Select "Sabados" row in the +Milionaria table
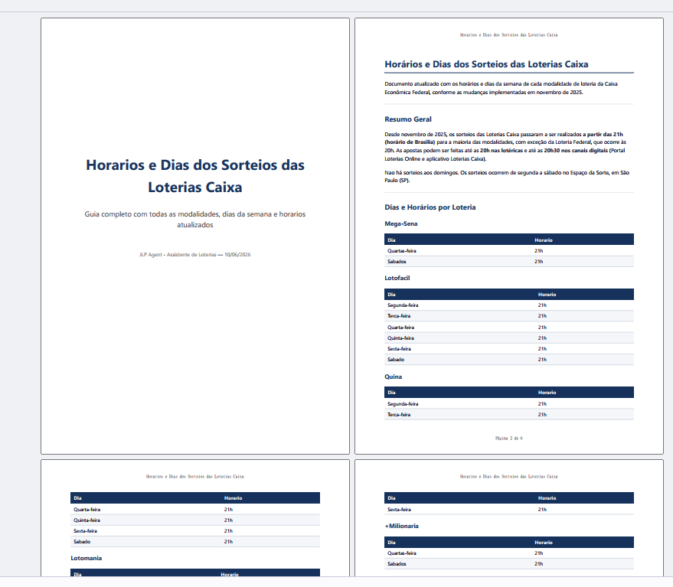This screenshot has height=587, width=673. [x=509, y=564]
